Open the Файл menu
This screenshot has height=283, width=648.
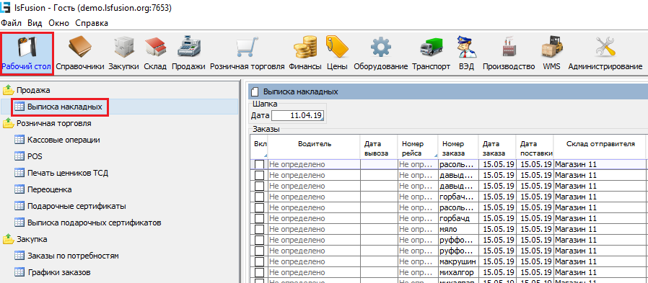click(x=11, y=23)
